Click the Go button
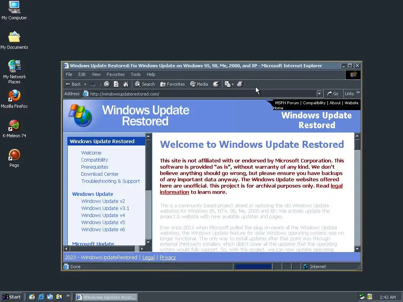The image size is (403, 302). point(333,94)
